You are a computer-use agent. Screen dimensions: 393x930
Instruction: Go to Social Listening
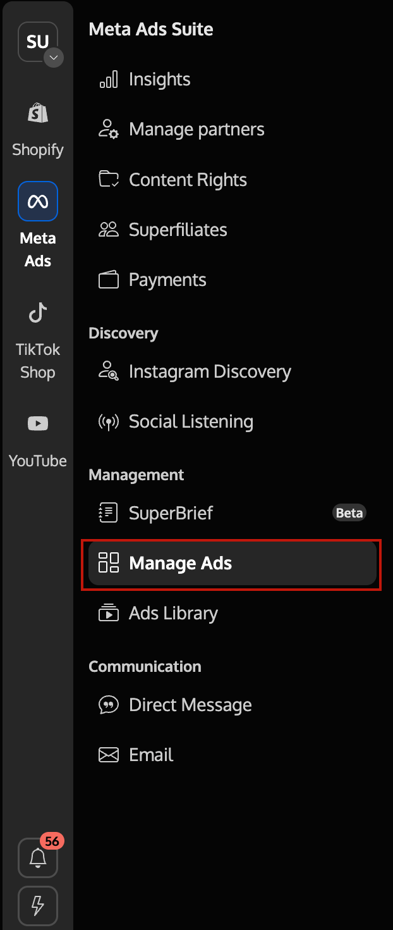191,421
